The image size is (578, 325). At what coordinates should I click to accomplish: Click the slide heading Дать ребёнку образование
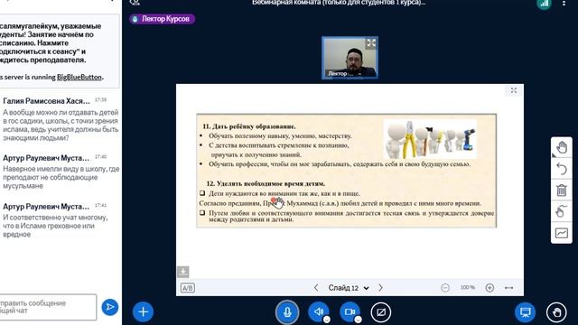coord(249,126)
